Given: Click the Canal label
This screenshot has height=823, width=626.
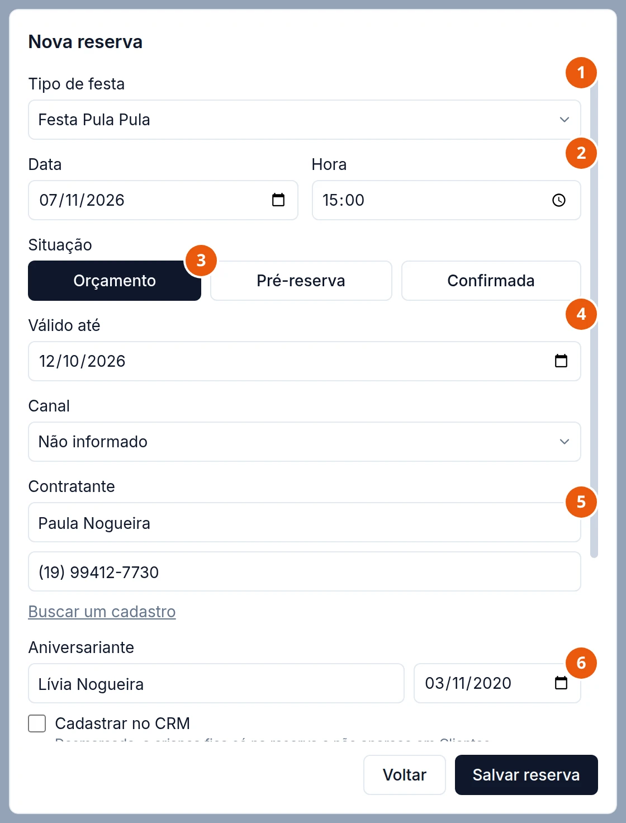Looking at the screenshot, I should pos(49,406).
